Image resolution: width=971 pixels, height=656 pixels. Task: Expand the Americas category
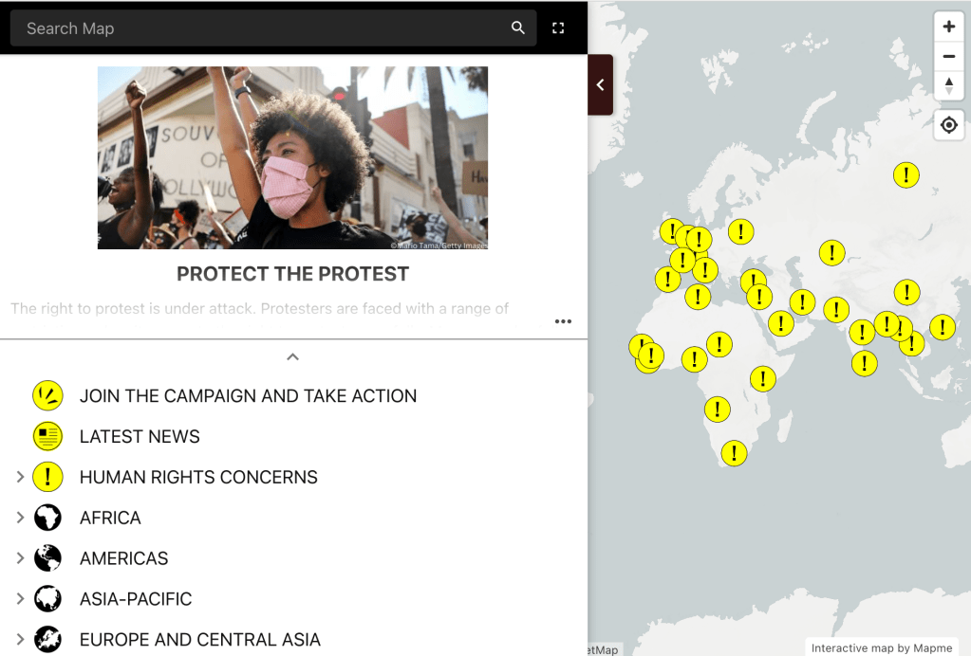tap(20, 558)
